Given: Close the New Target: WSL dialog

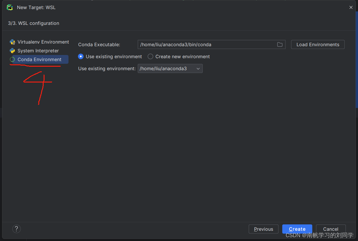Looking at the screenshot, I should (x=351, y=7).
